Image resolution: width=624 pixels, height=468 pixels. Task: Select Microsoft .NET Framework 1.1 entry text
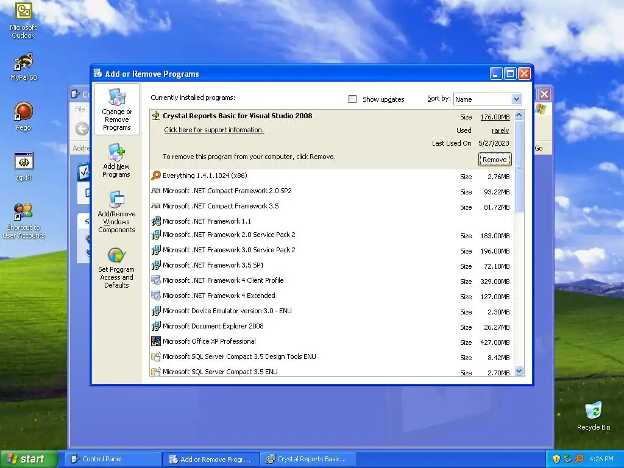[207, 221]
